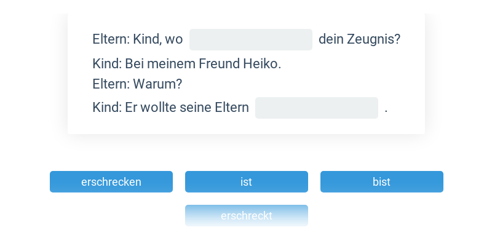
Task: Click the faded 'erschreckt' word button
Action: pos(247,216)
